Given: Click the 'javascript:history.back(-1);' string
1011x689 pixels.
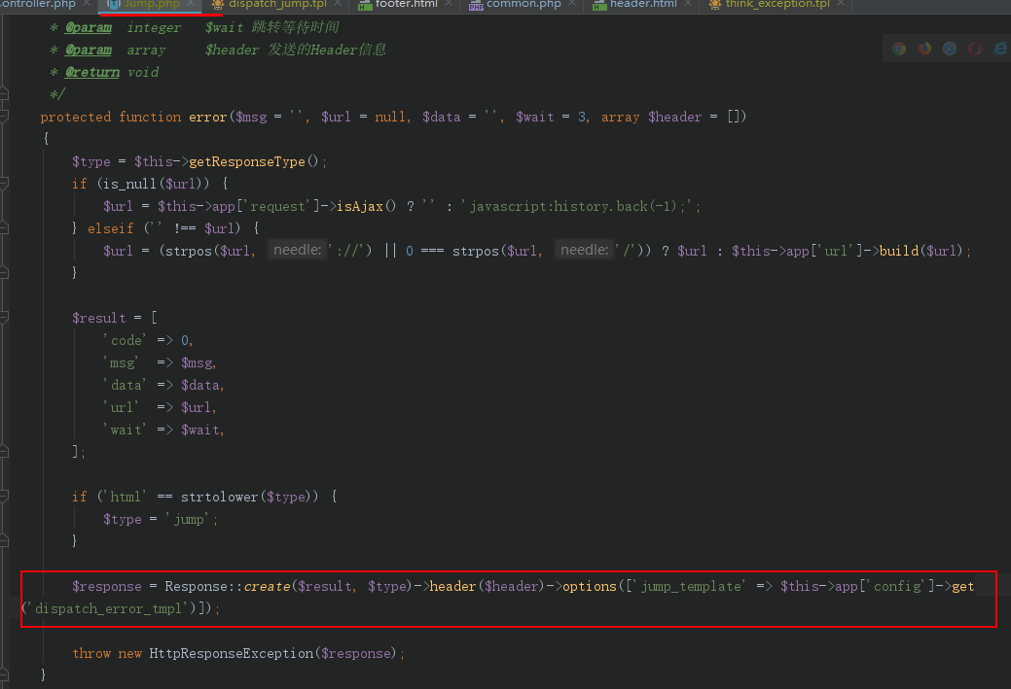Looking at the screenshot, I should click(576, 206).
